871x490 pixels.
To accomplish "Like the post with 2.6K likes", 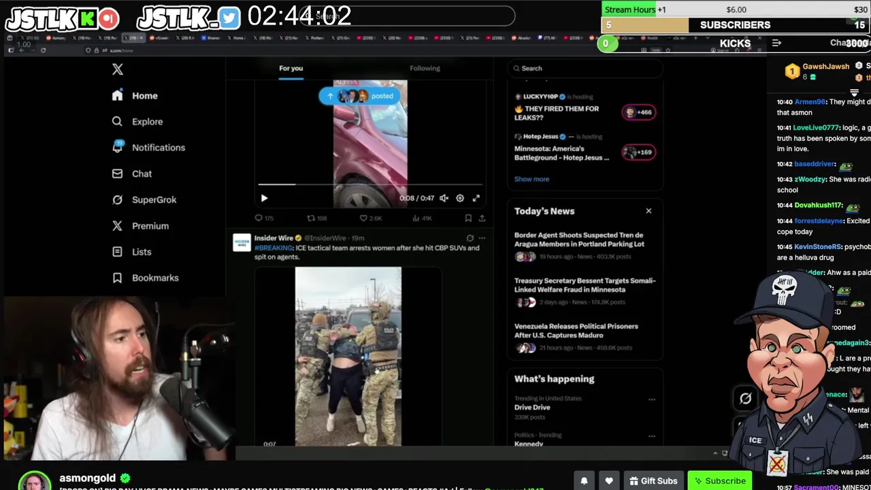I will 371,218.
